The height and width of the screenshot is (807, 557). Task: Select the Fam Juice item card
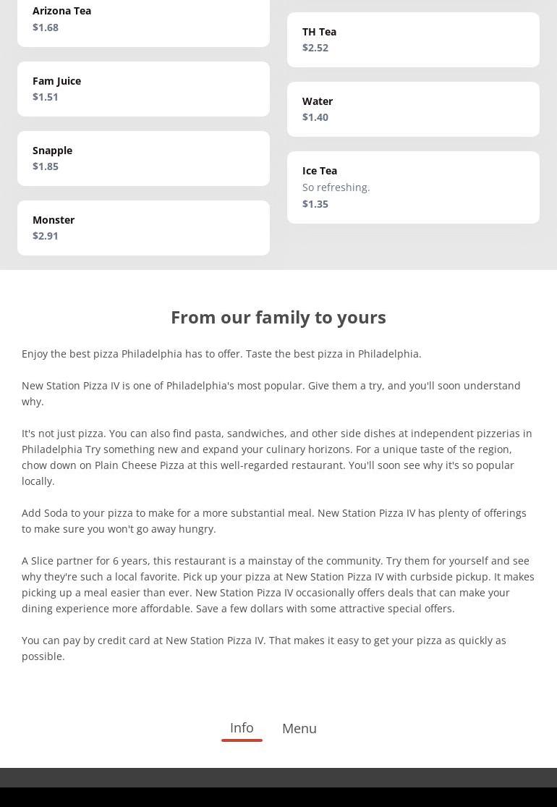click(143, 89)
